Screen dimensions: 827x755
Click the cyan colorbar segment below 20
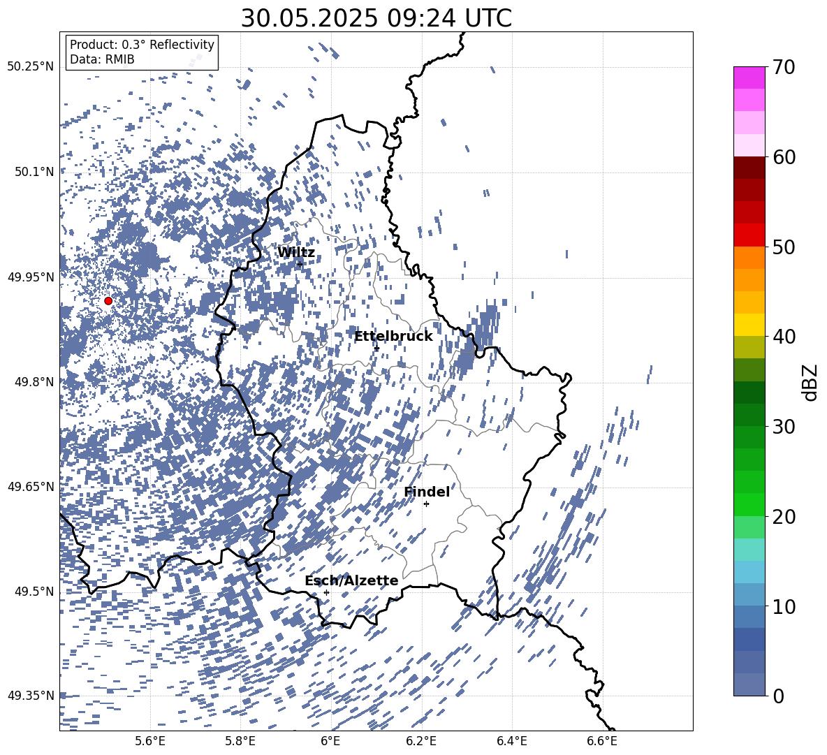[749, 550]
